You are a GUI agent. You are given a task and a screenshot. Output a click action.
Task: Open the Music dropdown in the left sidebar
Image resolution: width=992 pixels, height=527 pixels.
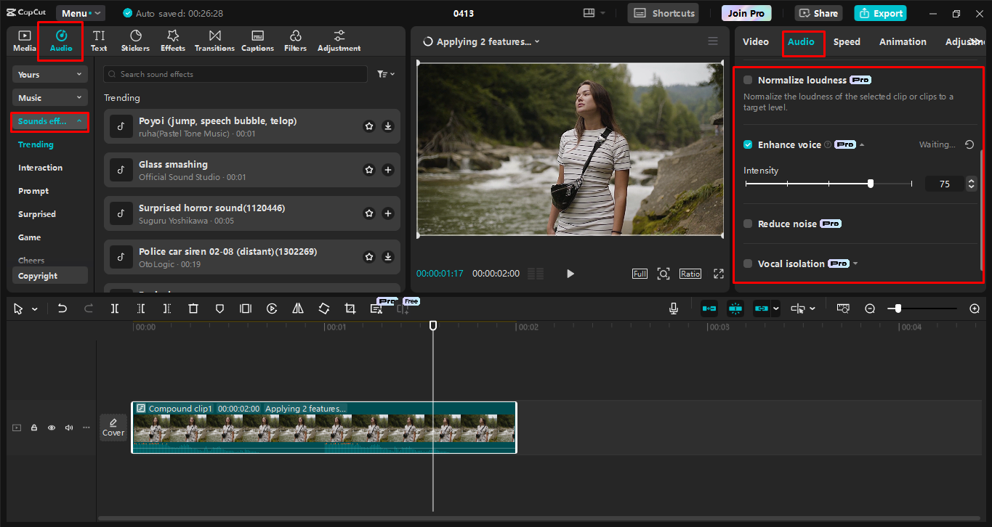pyautogui.click(x=49, y=97)
